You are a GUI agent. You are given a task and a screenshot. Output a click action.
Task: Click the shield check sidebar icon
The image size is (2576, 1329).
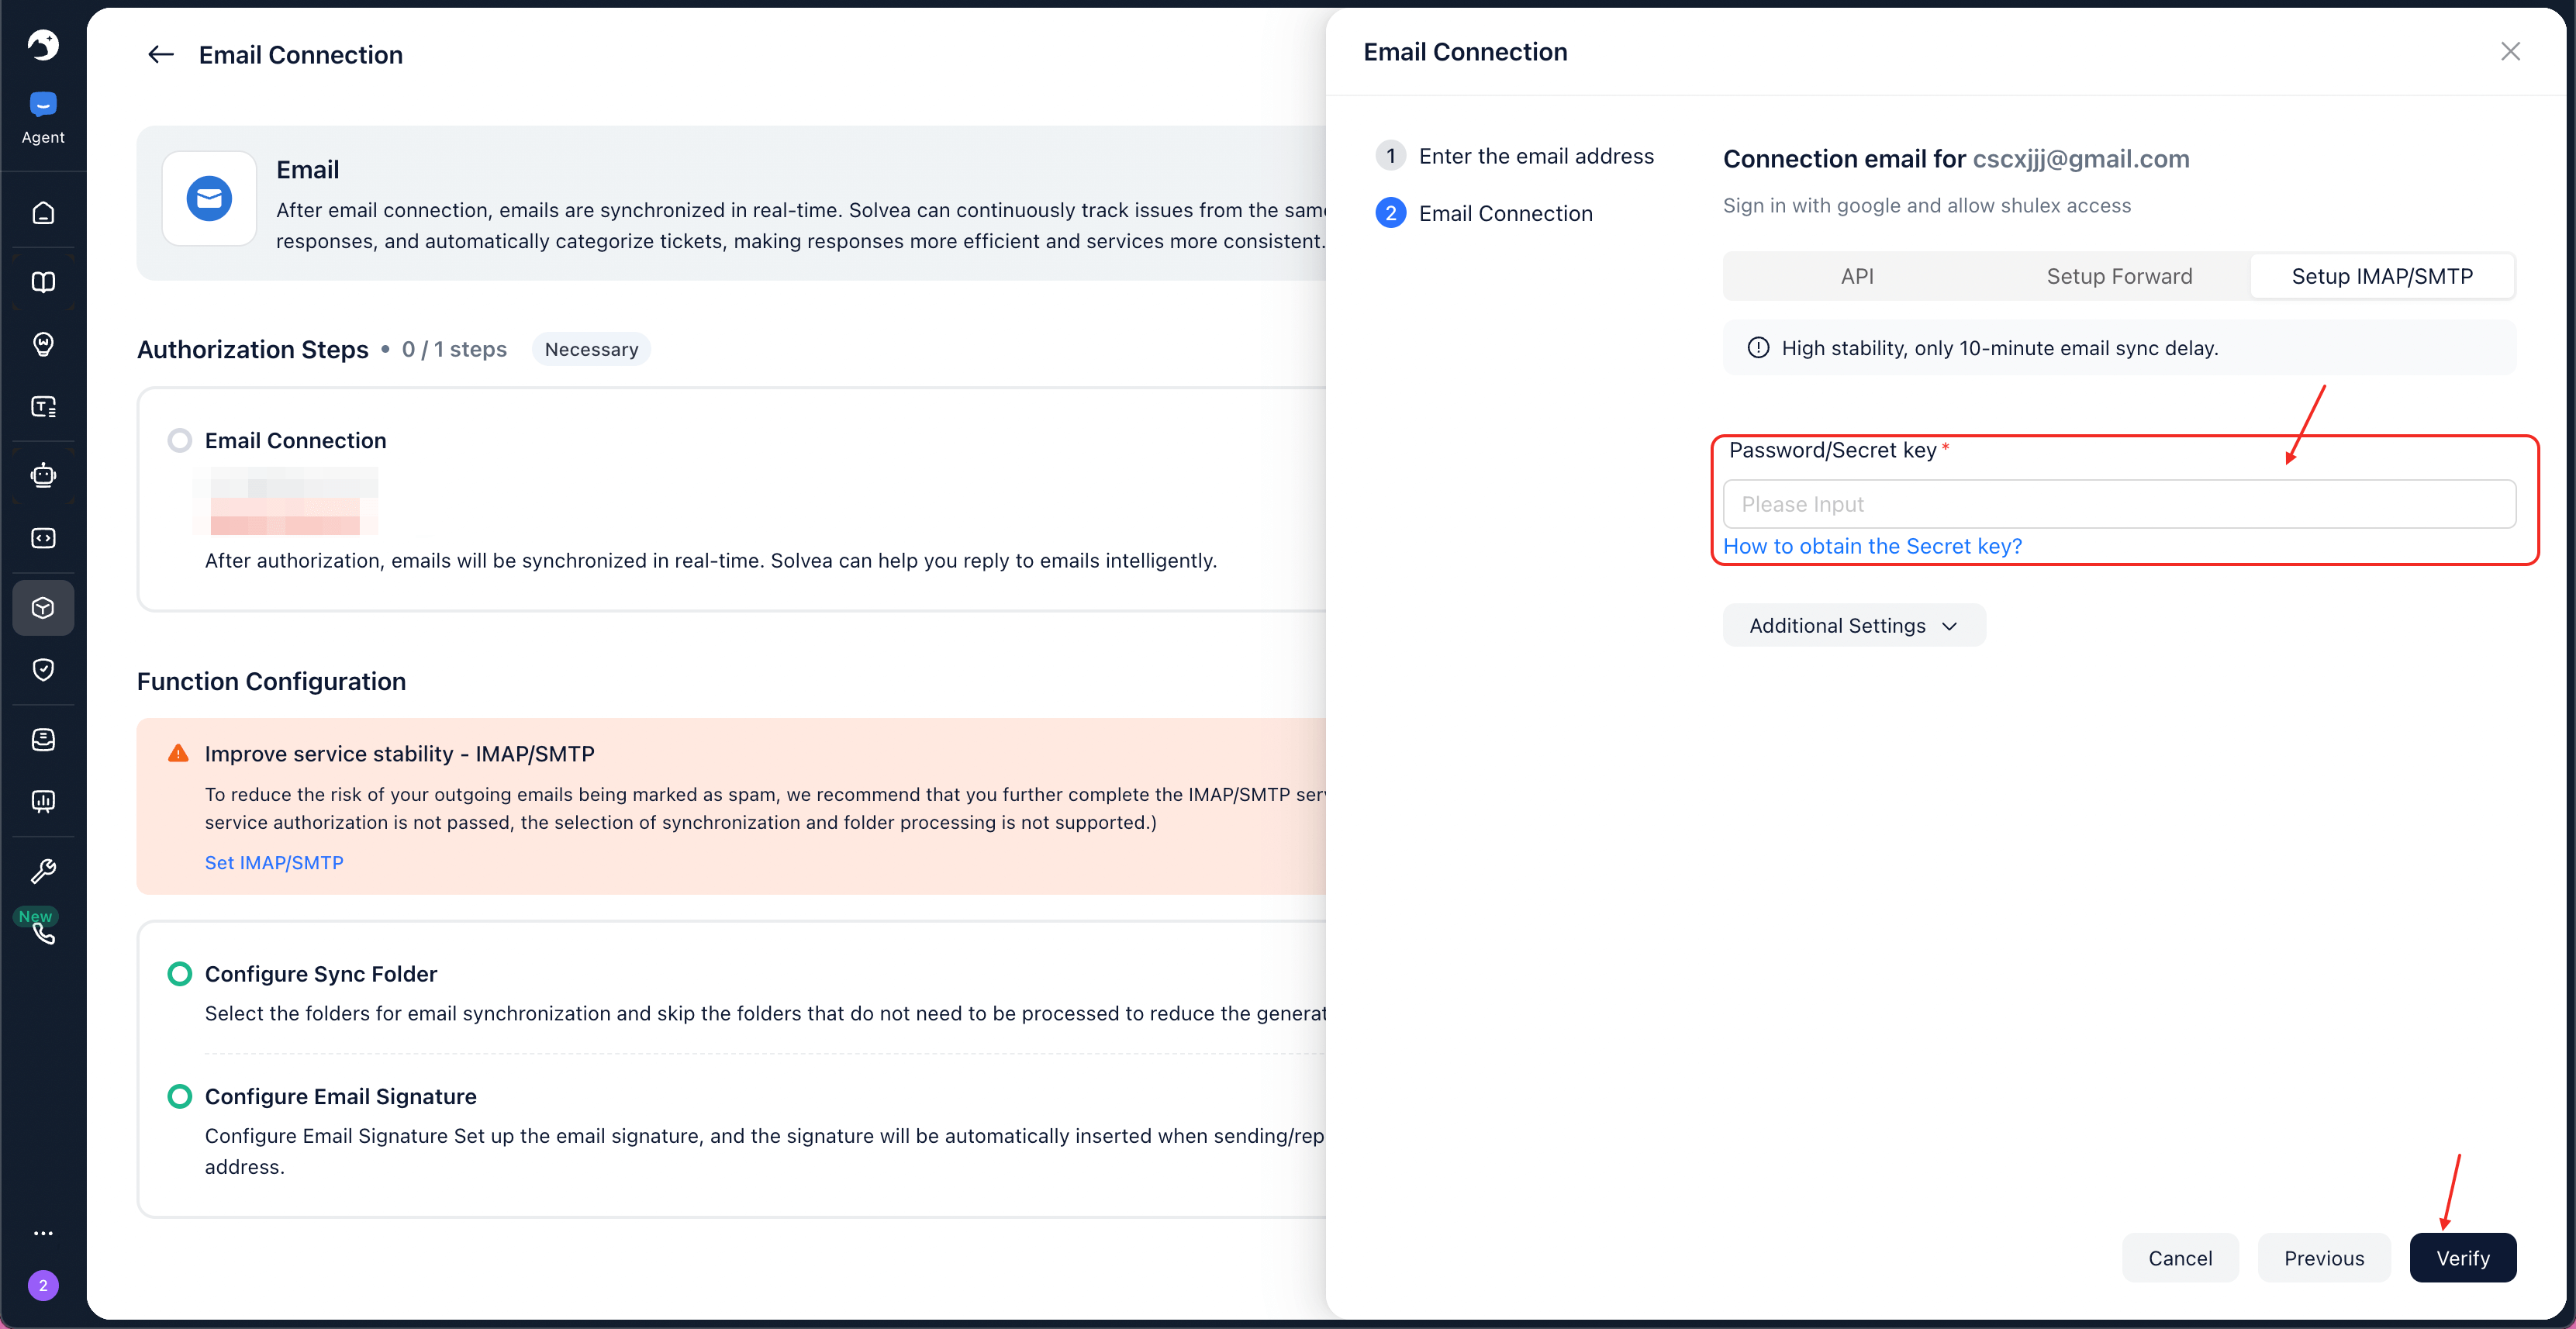pyautogui.click(x=43, y=669)
